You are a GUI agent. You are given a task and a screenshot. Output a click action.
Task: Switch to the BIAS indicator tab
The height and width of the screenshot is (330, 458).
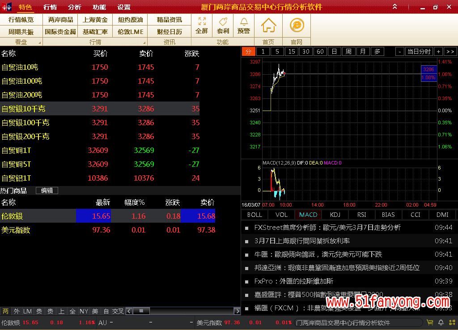click(388, 215)
